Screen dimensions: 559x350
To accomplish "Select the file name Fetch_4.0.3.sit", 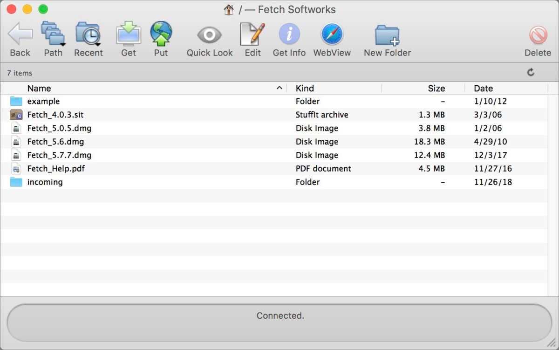I will (x=55, y=115).
